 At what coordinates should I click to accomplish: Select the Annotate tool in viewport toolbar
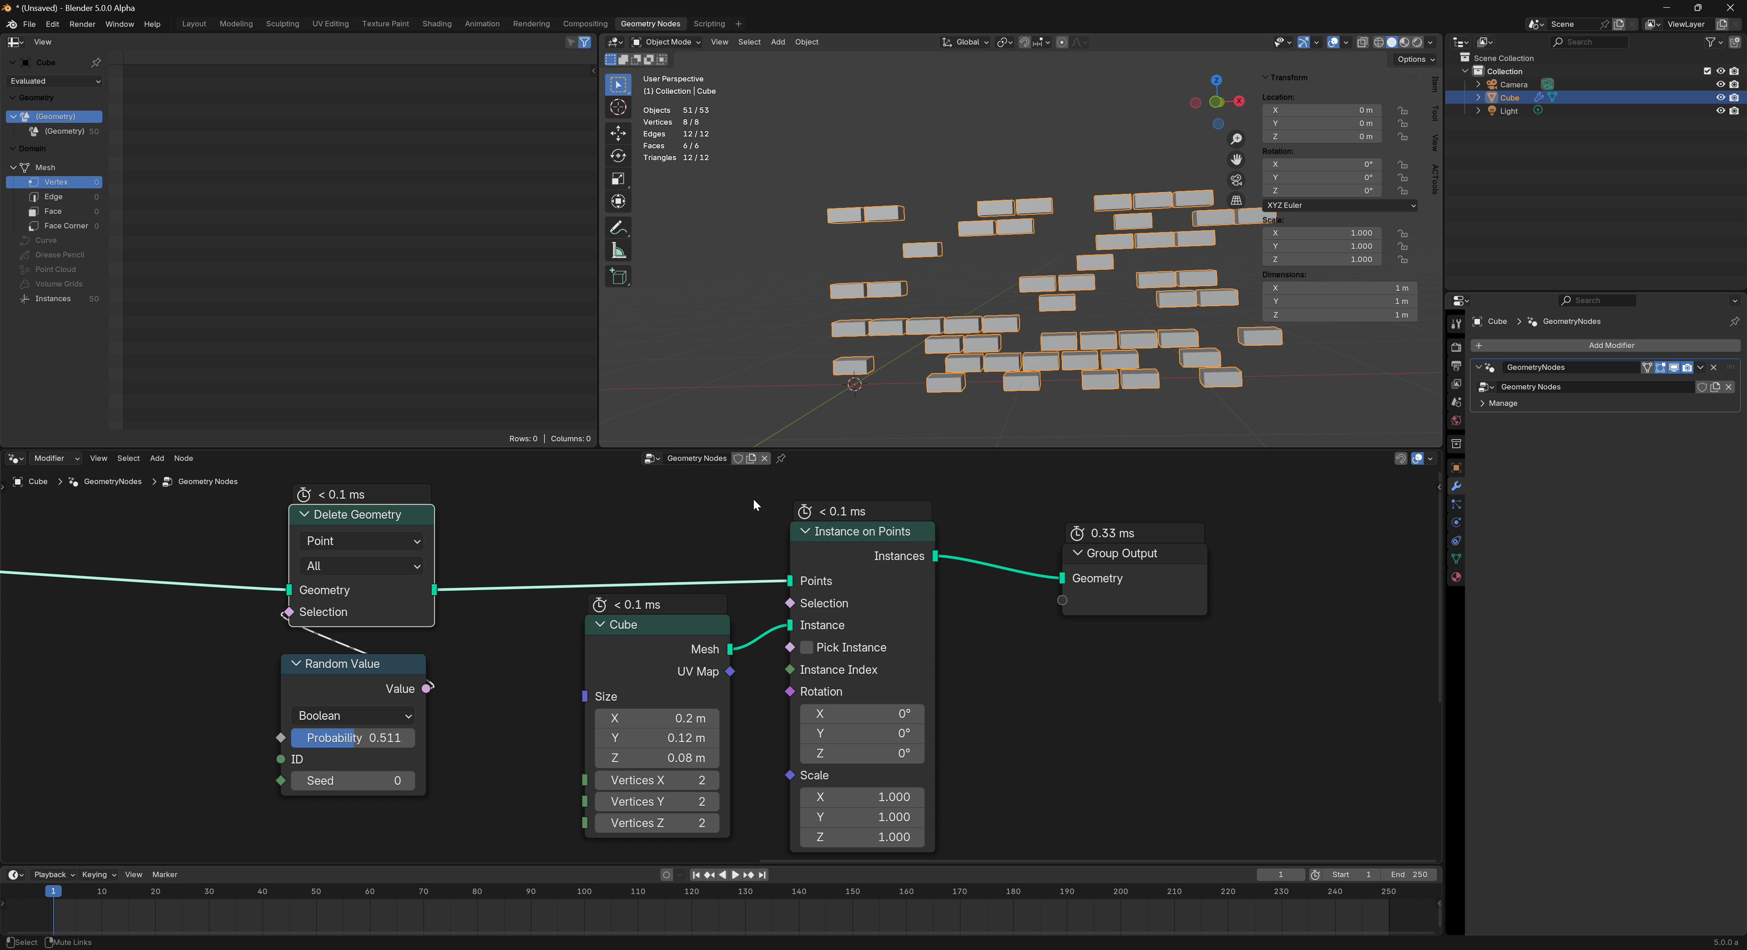point(618,228)
